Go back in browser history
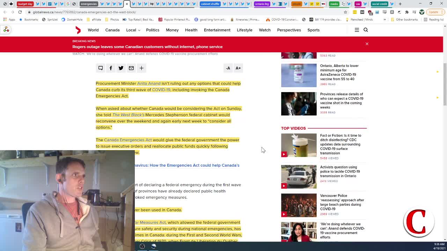 coord(5,12)
